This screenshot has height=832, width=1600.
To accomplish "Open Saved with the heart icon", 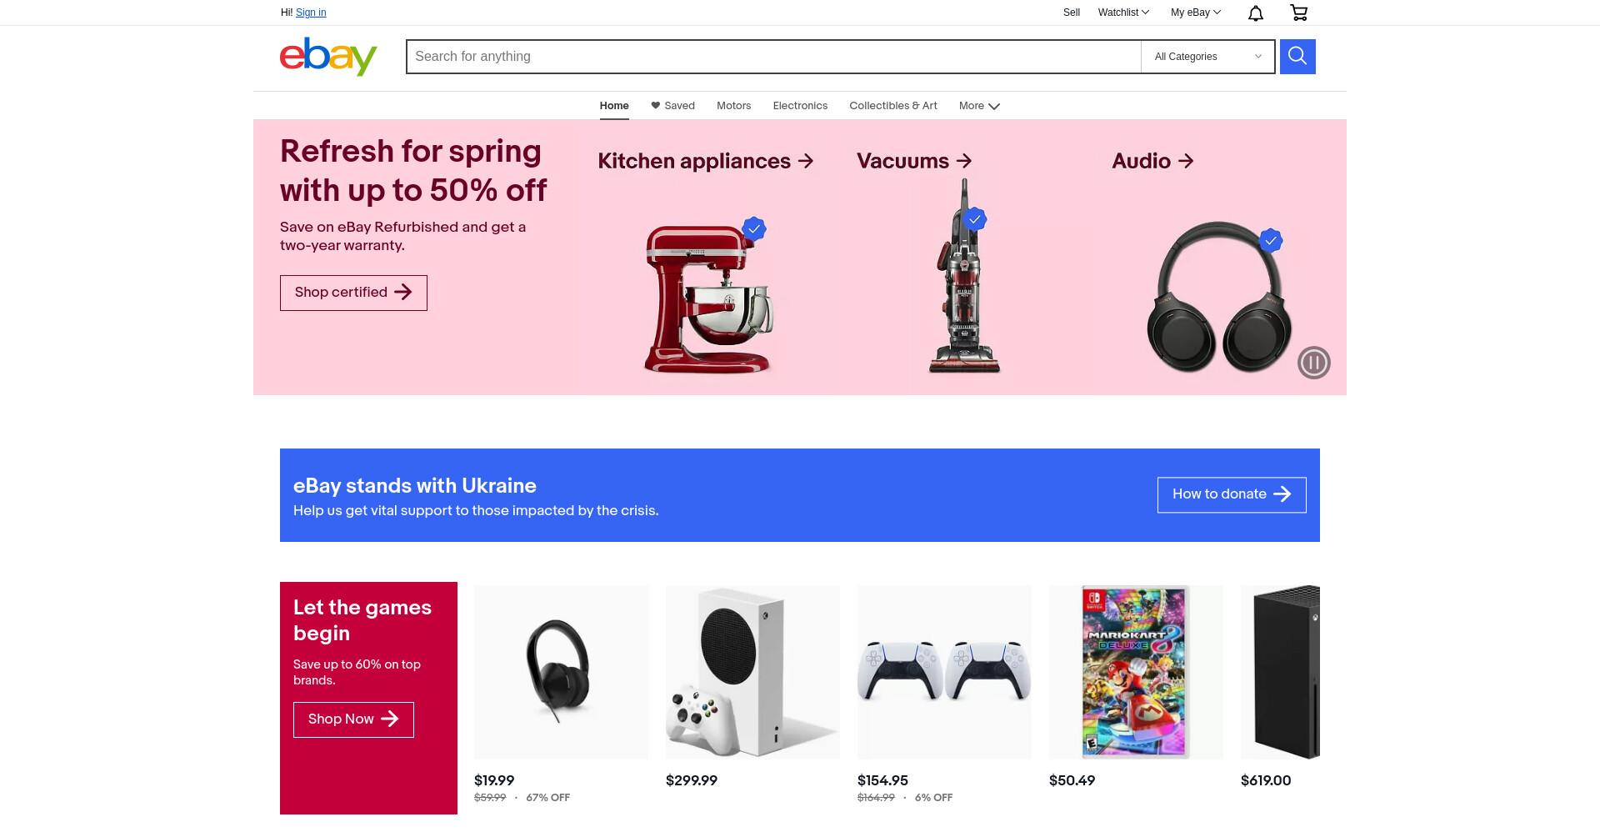I will click(672, 106).
